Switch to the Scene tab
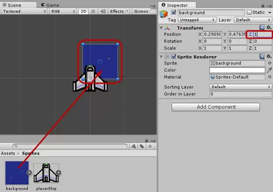273x192 pixels. point(18,5)
